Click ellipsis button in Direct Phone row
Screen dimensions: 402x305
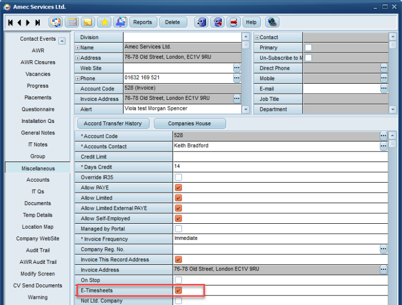click(x=384, y=68)
